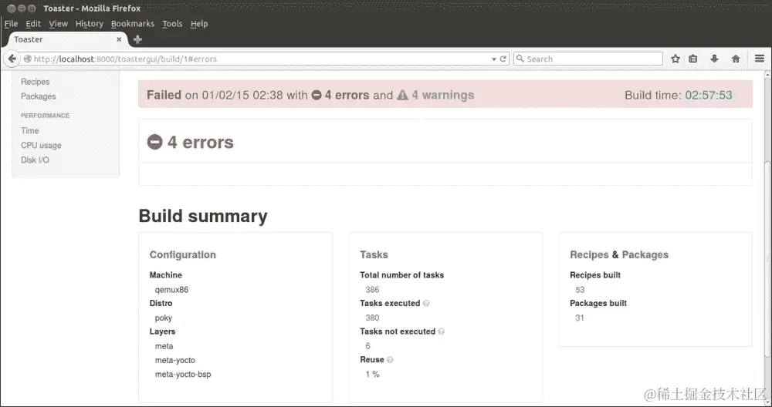Open Recipes in the sidebar
This screenshot has width=772, height=407.
click(x=35, y=82)
